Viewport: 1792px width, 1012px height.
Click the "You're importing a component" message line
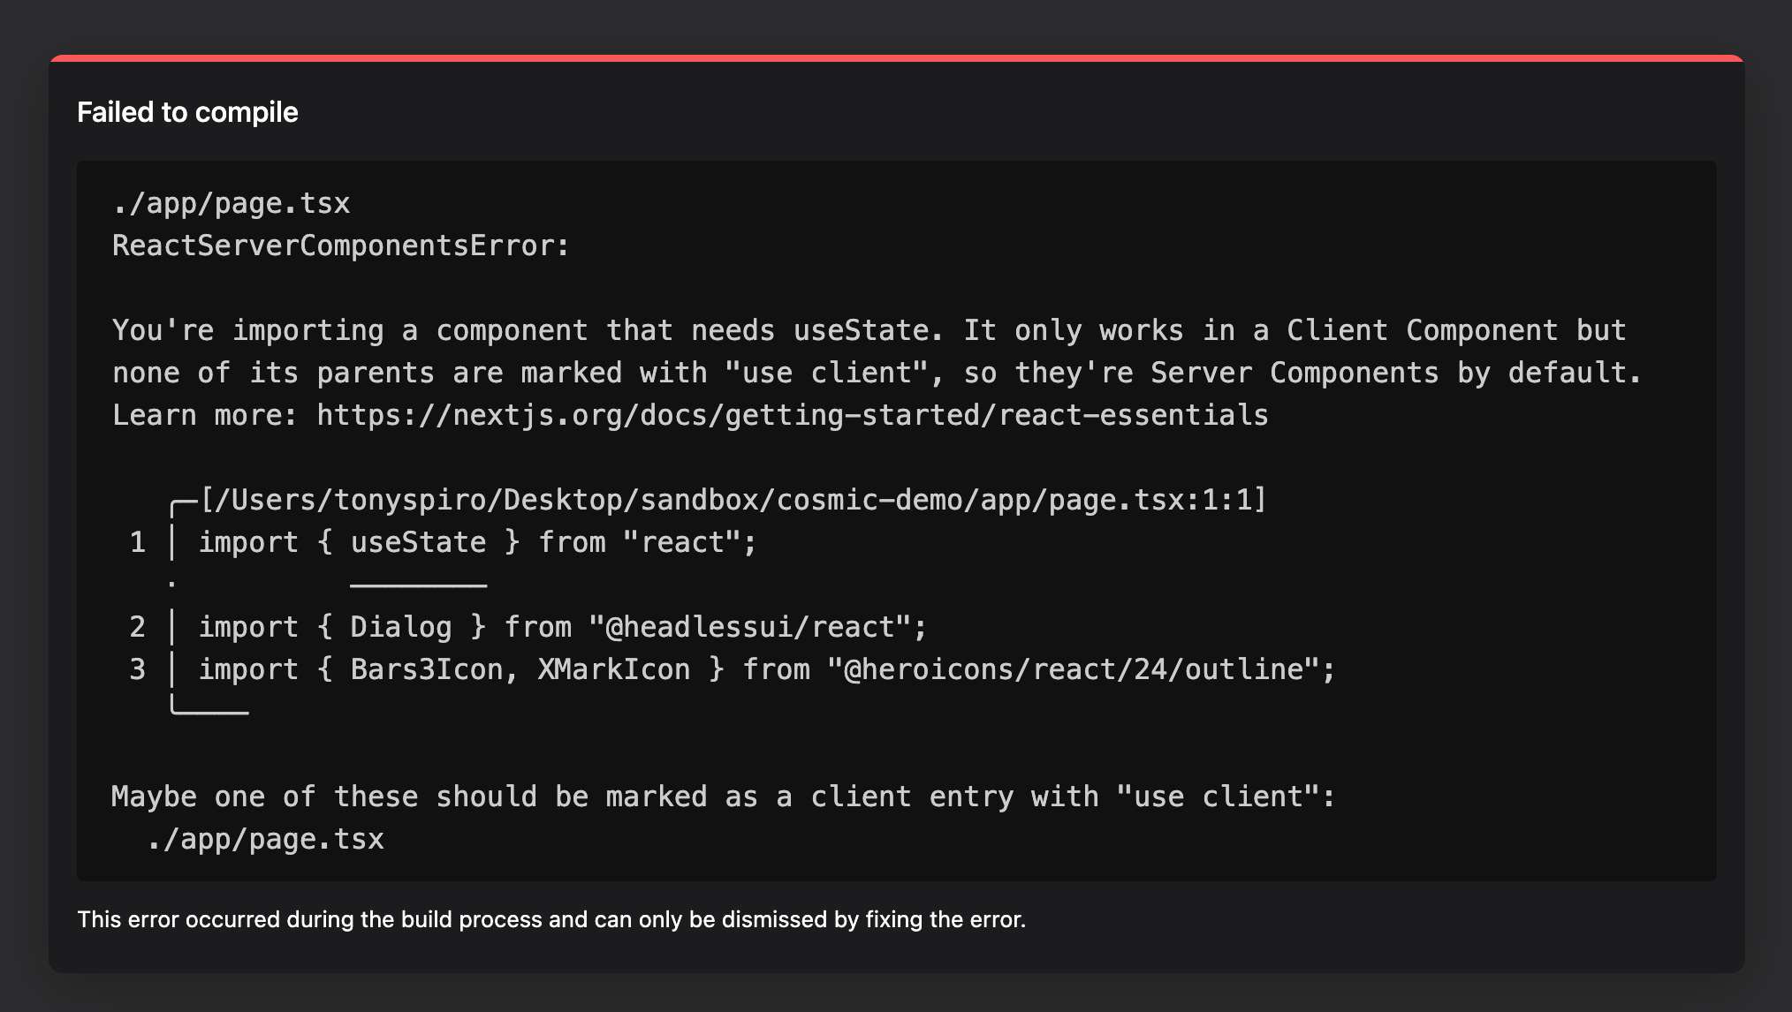point(869,330)
